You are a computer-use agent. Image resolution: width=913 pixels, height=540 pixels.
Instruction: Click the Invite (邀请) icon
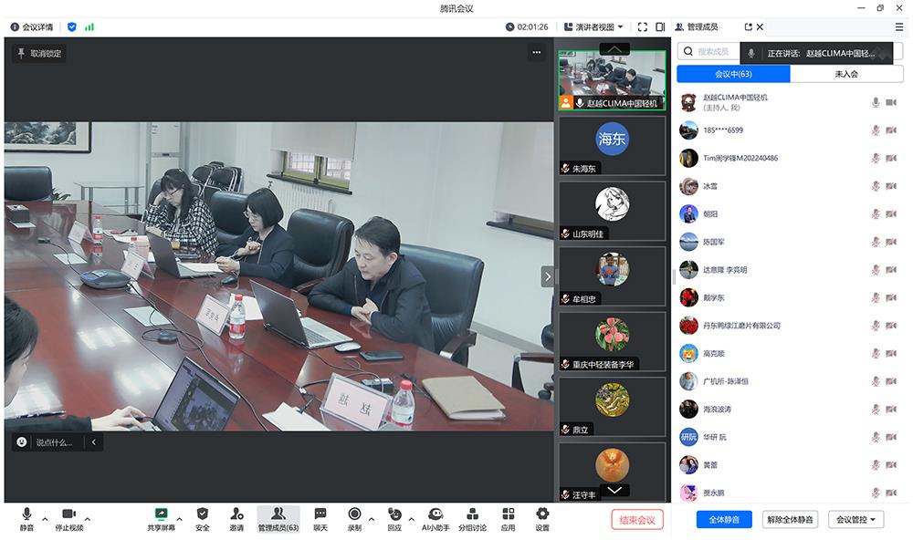[236, 514]
